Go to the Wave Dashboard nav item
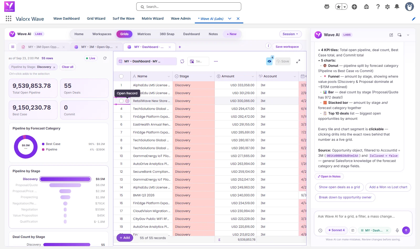The height and width of the screenshot is (249, 420). [x=66, y=19]
